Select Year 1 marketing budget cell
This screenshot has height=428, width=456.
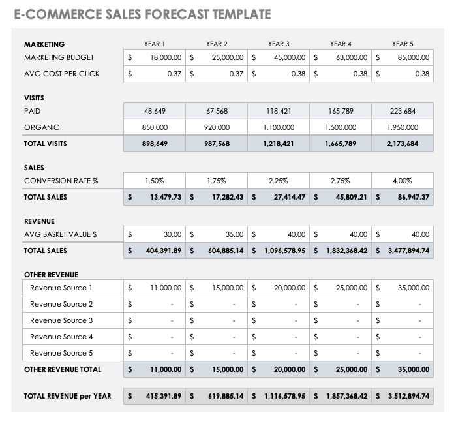click(x=155, y=57)
